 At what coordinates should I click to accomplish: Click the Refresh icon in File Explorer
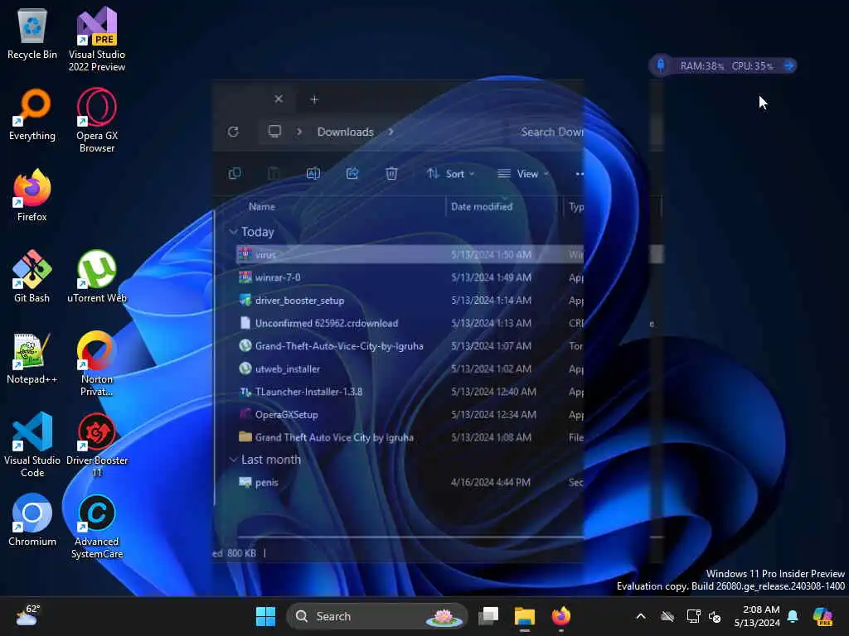(233, 132)
